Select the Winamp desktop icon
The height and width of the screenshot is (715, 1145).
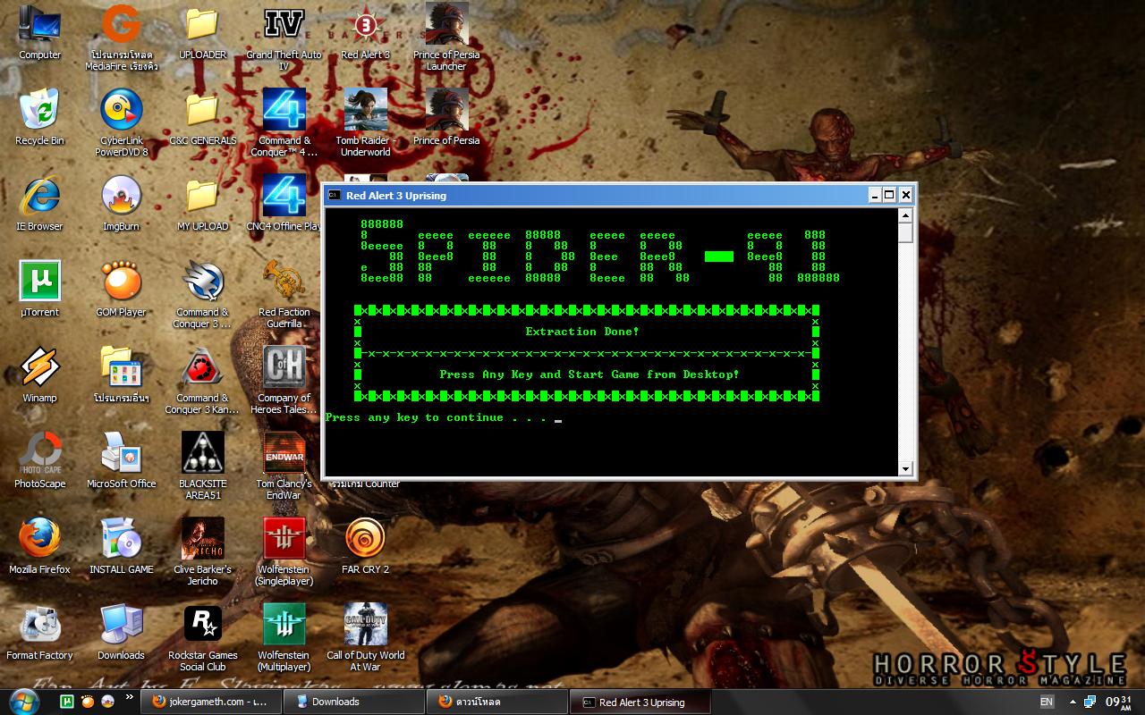coord(40,374)
